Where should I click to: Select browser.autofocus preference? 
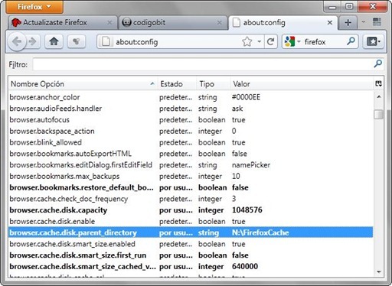click(191, 119)
